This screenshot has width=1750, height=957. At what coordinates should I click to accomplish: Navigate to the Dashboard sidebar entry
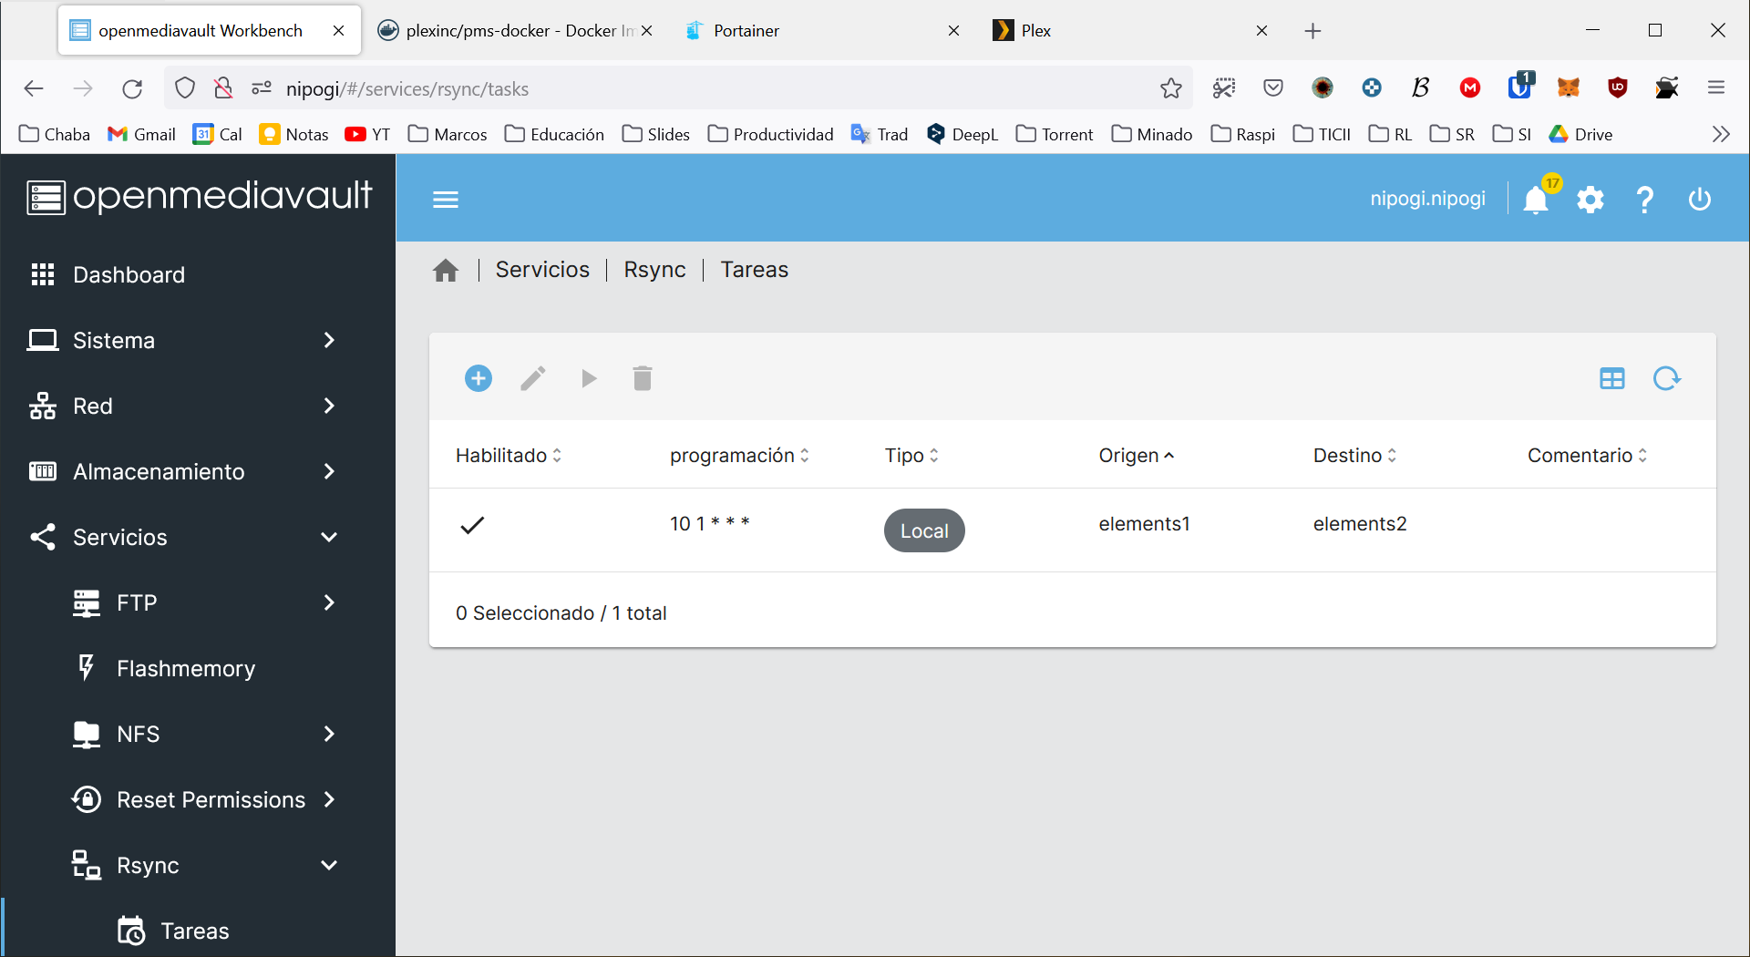pyautogui.click(x=129, y=274)
